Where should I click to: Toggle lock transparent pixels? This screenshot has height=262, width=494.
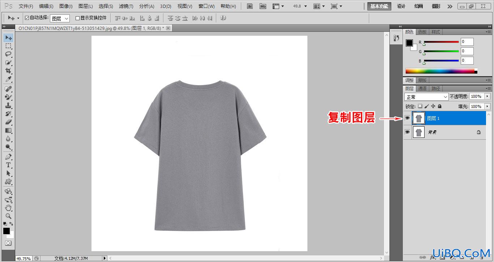420,106
